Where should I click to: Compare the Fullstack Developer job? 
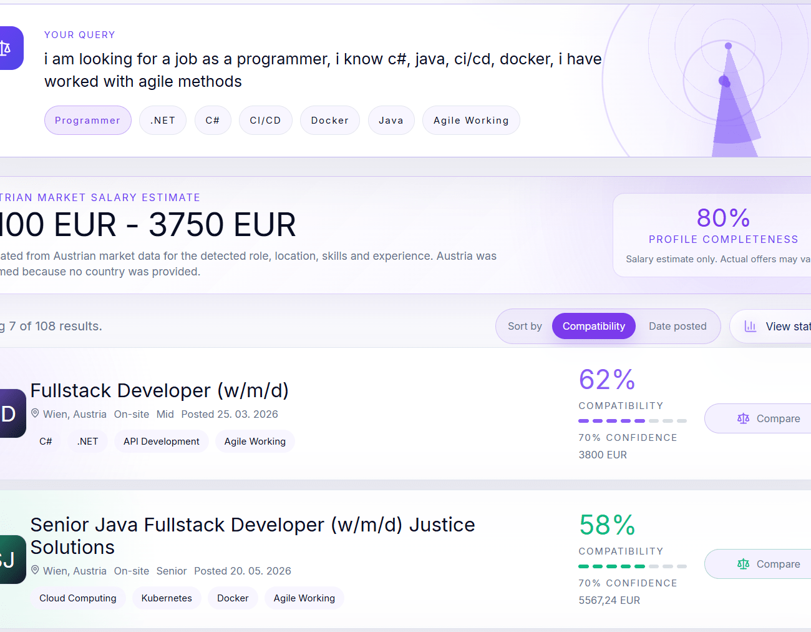coord(758,418)
